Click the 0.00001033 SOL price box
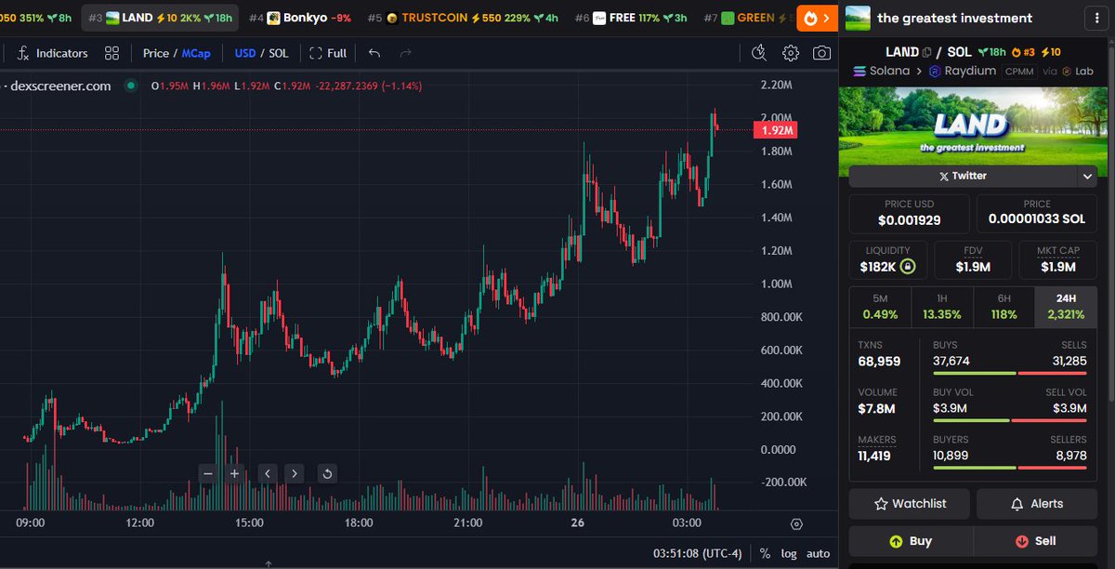Image resolution: width=1115 pixels, height=569 pixels. (x=1037, y=214)
